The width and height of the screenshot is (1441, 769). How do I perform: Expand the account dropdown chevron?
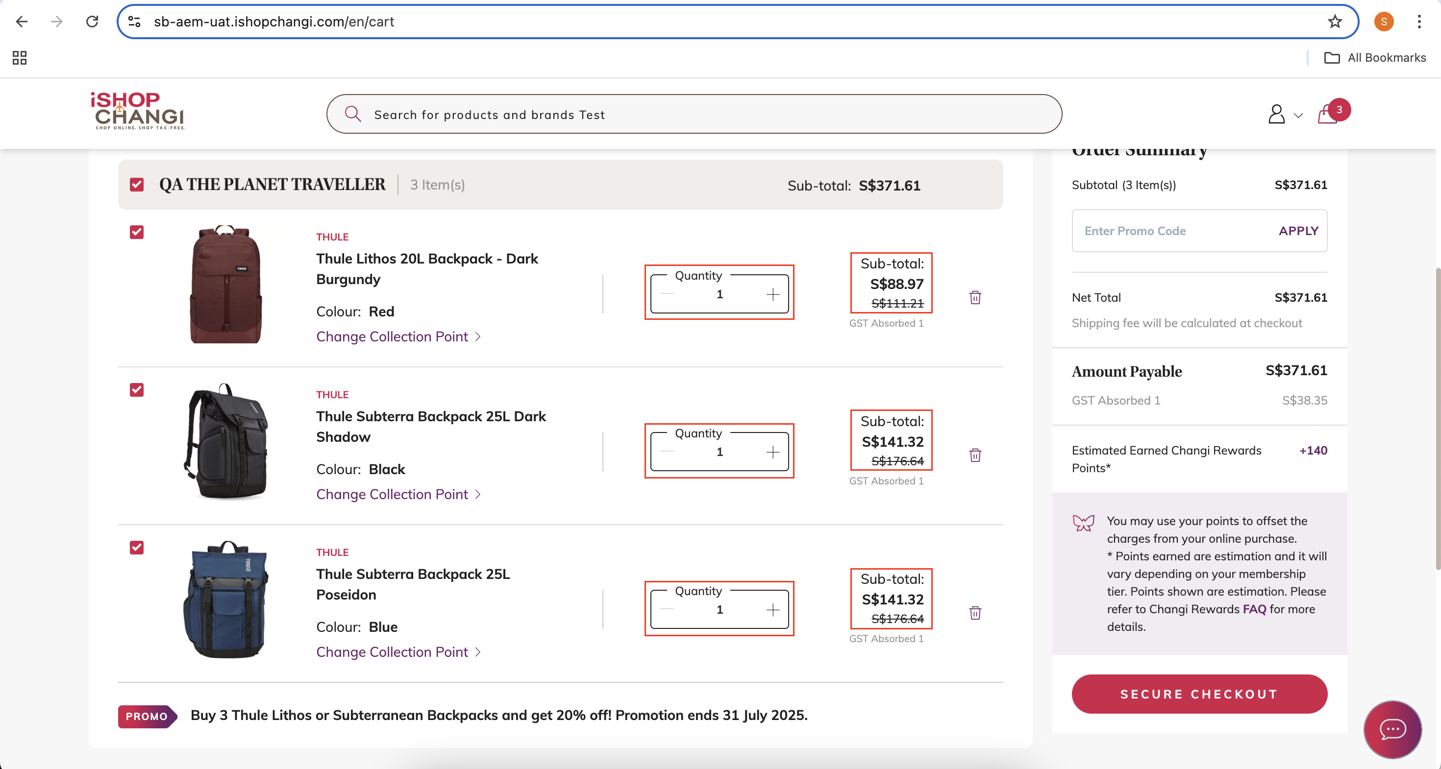coord(1298,116)
